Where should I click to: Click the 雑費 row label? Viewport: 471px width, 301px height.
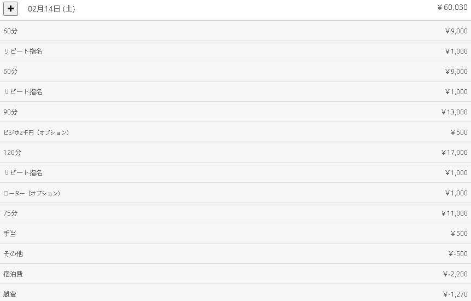click(10, 294)
